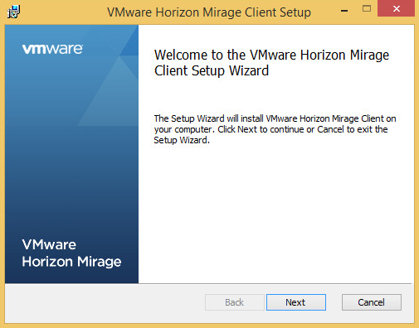Click the 'VMware' product name in the sidebar
The image size is (419, 328).
(x=49, y=244)
